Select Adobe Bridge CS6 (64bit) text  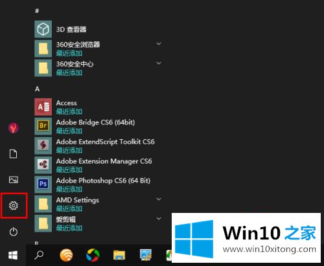(95, 122)
